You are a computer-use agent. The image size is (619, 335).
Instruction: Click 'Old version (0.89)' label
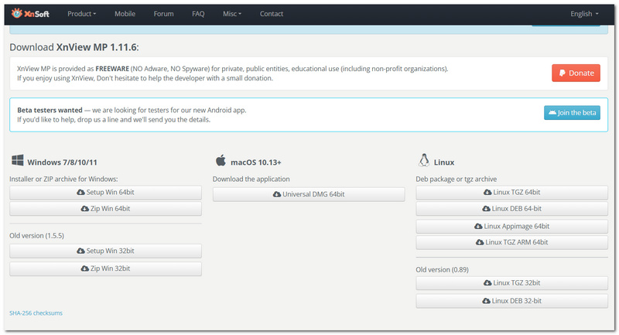tap(442, 270)
